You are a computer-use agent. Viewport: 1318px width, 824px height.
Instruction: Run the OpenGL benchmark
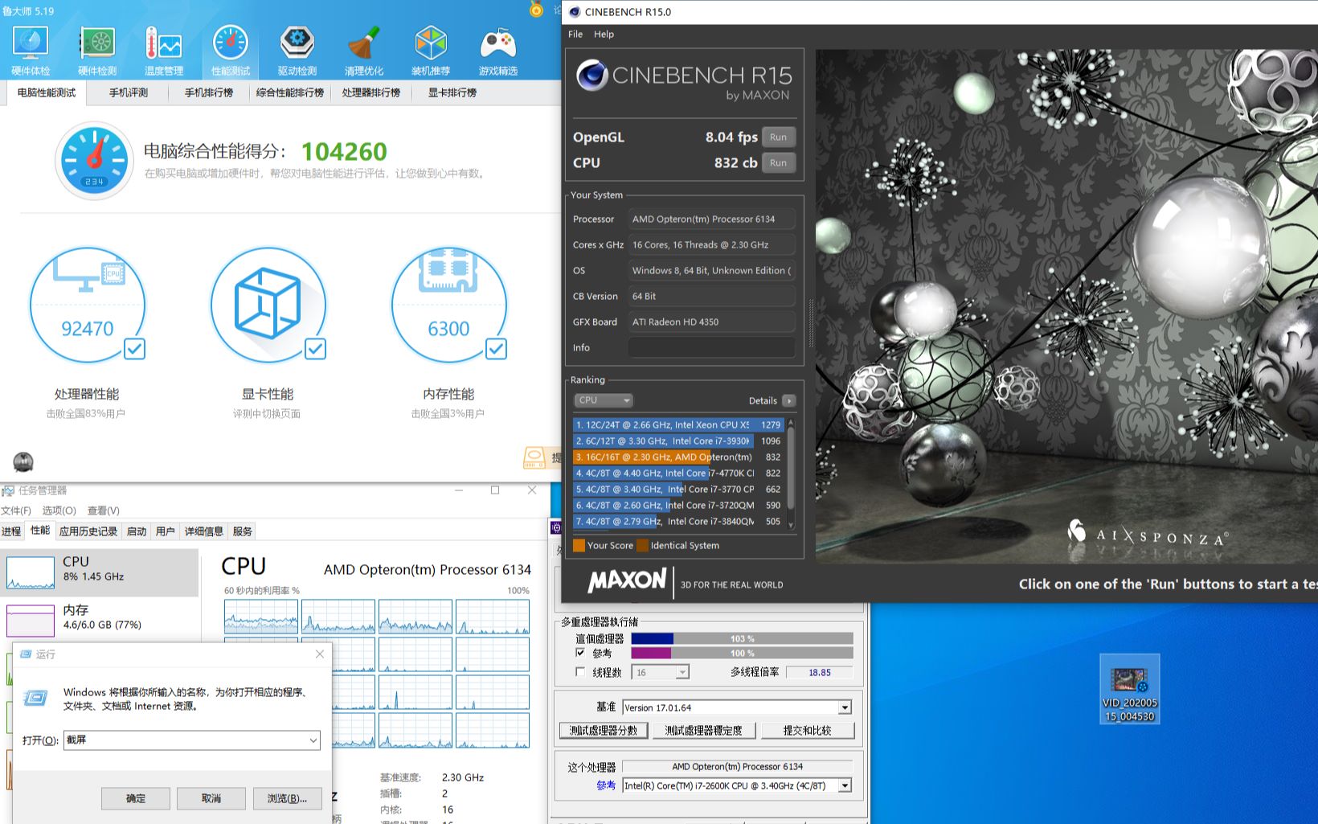(x=778, y=137)
